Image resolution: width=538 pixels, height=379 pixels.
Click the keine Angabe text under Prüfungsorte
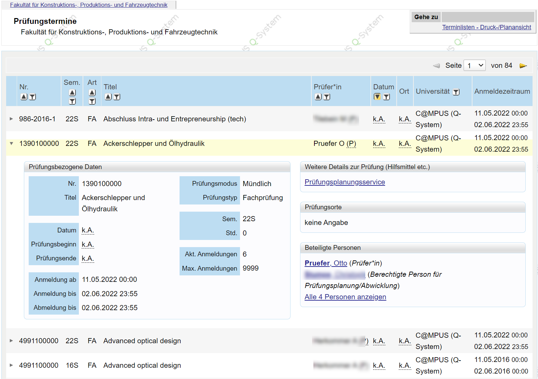click(326, 223)
